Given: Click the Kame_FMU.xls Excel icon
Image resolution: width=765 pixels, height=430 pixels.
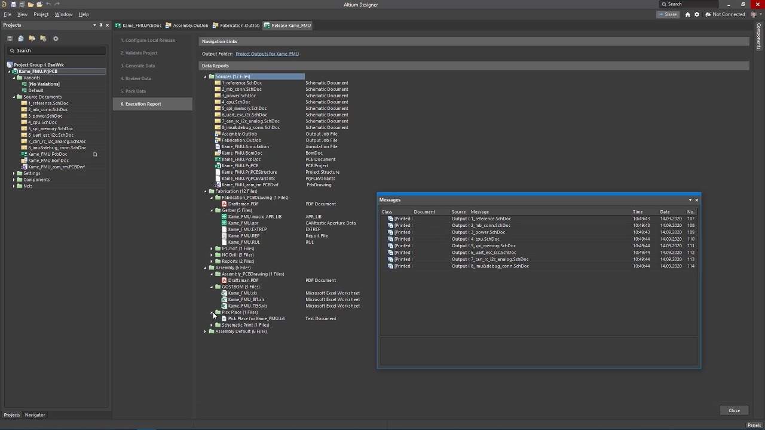Looking at the screenshot, I should click(224, 293).
